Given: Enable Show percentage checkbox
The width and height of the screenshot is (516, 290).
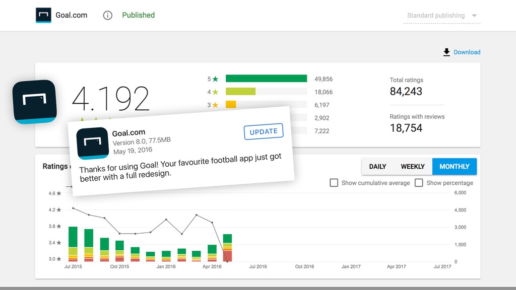Looking at the screenshot, I should click(x=419, y=183).
